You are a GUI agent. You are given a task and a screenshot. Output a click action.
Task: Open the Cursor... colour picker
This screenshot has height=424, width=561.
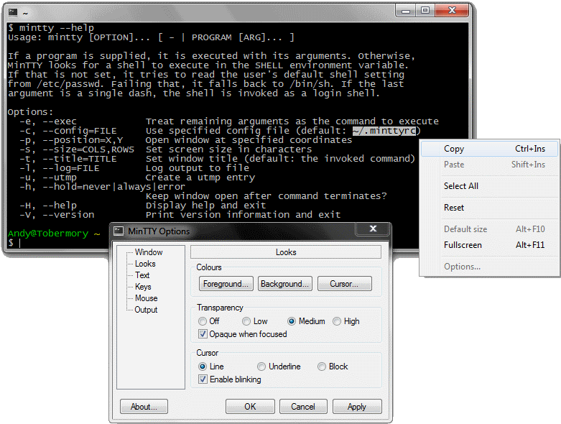[344, 284]
